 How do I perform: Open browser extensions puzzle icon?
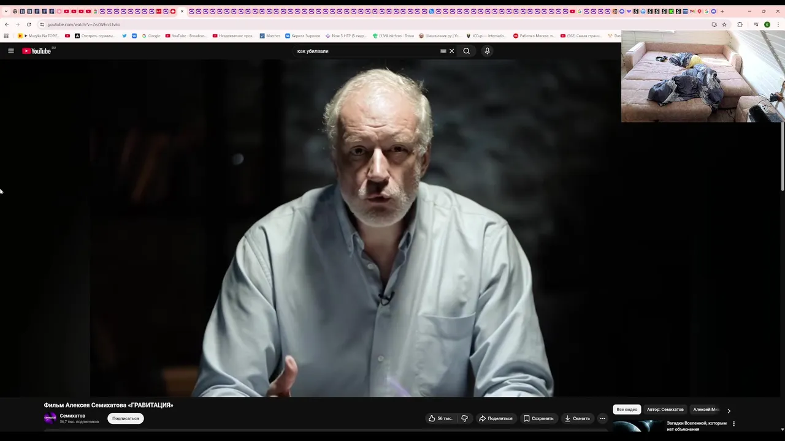click(740, 24)
